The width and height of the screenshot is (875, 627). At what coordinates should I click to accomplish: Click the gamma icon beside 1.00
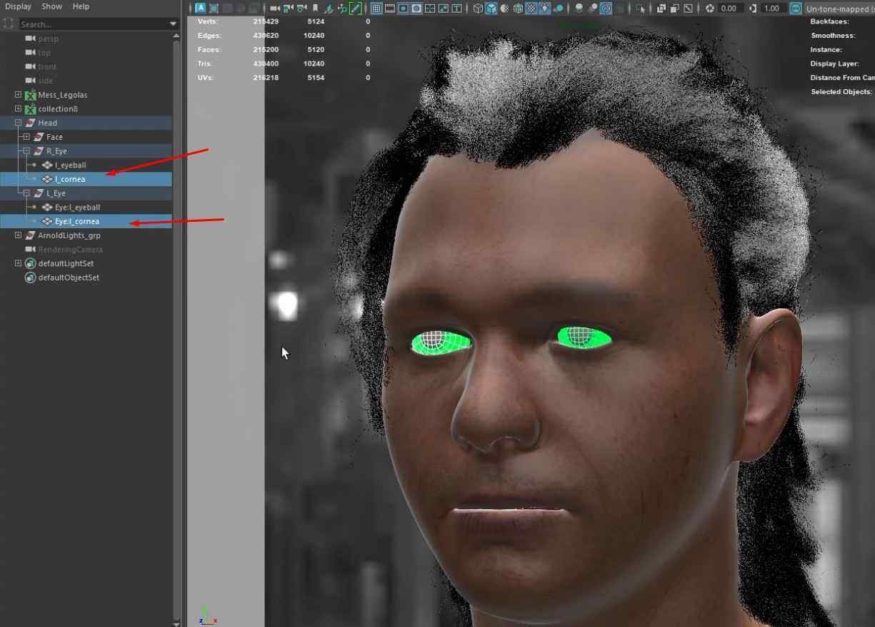753,9
